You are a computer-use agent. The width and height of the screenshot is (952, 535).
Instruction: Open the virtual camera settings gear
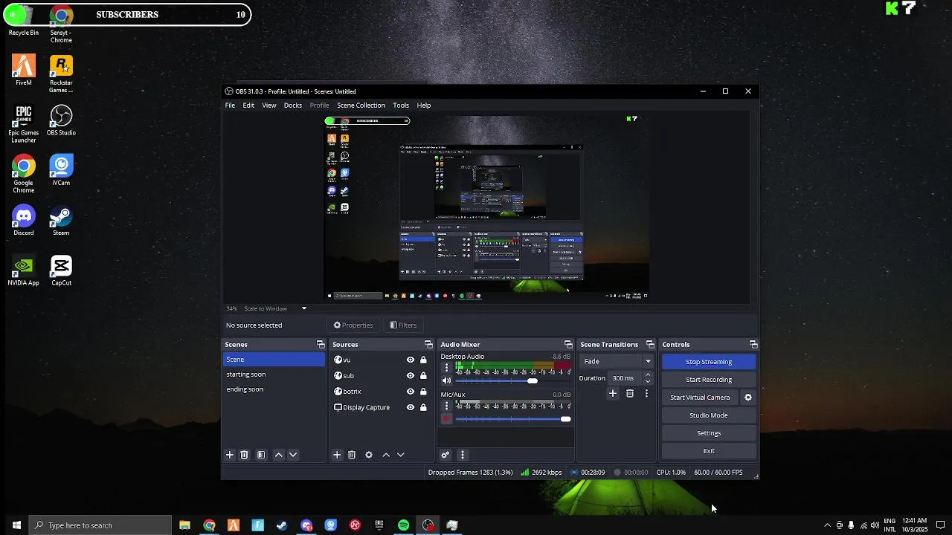(748, 398)
